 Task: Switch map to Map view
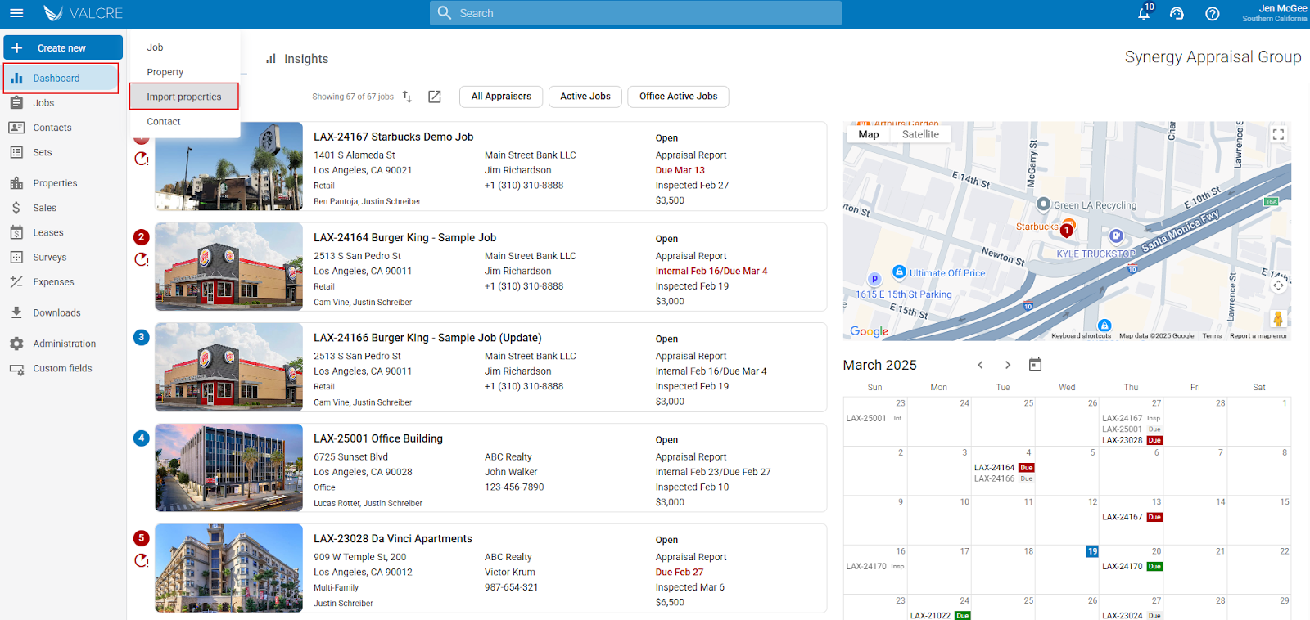point(869,134)
